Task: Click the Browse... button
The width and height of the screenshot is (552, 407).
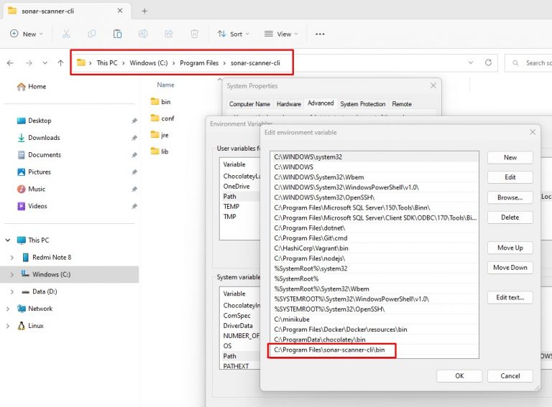Action: [x=510, y=197]
